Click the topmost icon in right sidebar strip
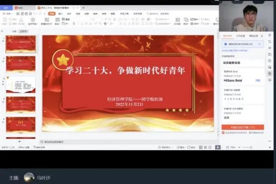Image resolution: width=276 pixels, height=184 pixels. click(x=270, y=35)
